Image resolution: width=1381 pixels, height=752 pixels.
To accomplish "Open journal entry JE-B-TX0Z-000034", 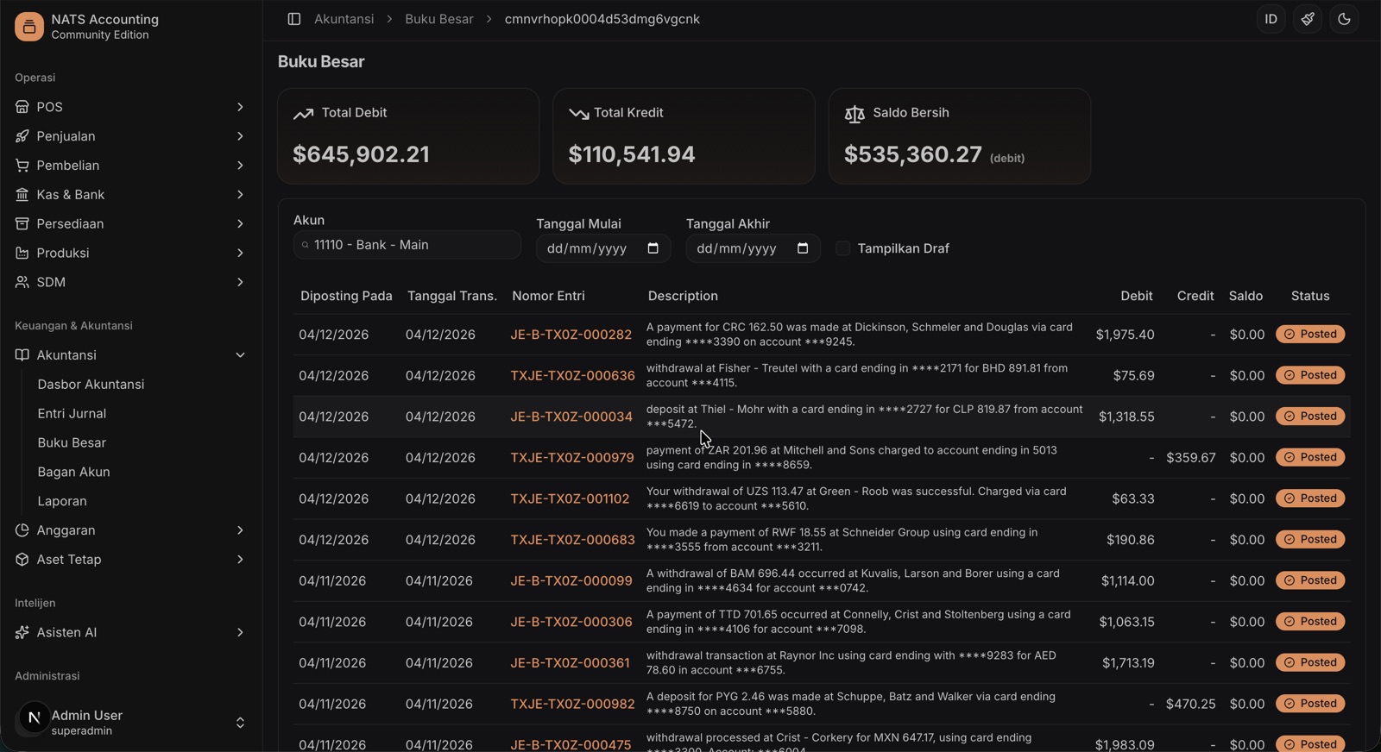I will click(x=571, y=417).
